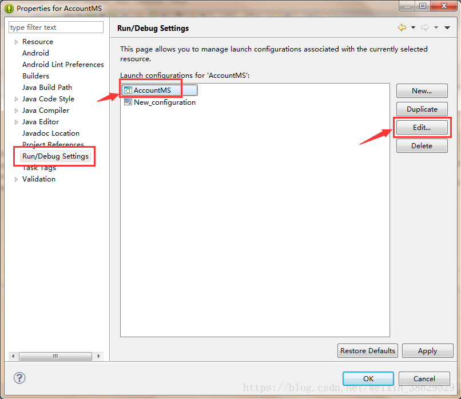
Task: Select the Builders page
Action: [35, 76]
